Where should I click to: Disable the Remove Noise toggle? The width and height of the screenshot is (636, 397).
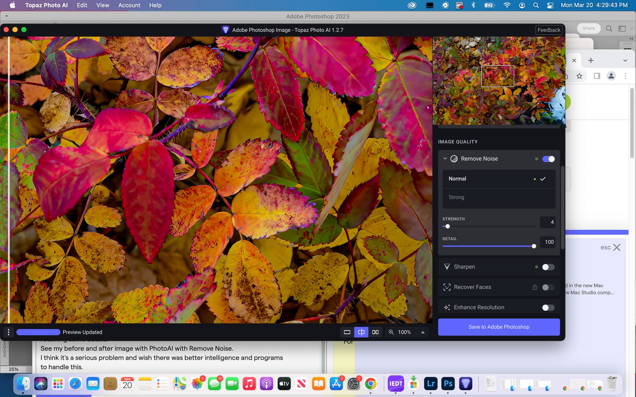tap(548, 159)
